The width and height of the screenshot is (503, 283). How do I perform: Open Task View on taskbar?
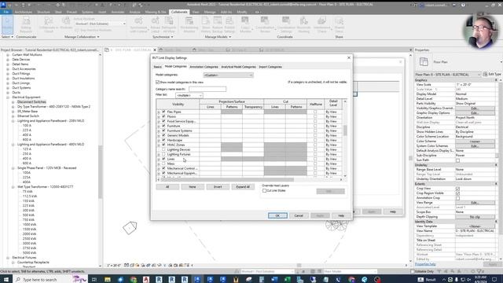pyautogui.click(x=94, y=280)
